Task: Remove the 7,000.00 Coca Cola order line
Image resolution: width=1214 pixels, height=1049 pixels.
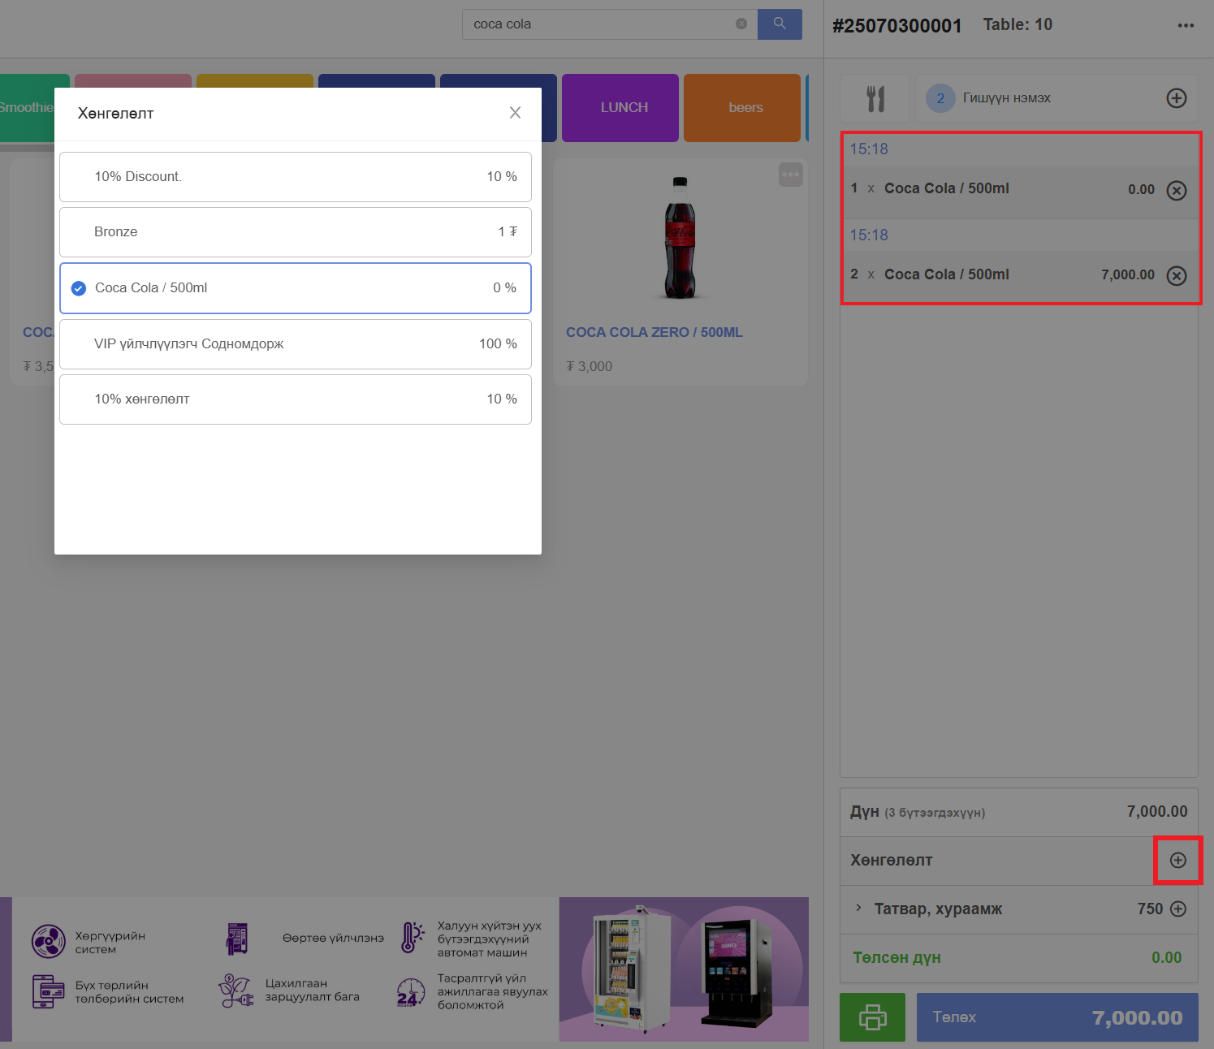Action: point(1176,275)
